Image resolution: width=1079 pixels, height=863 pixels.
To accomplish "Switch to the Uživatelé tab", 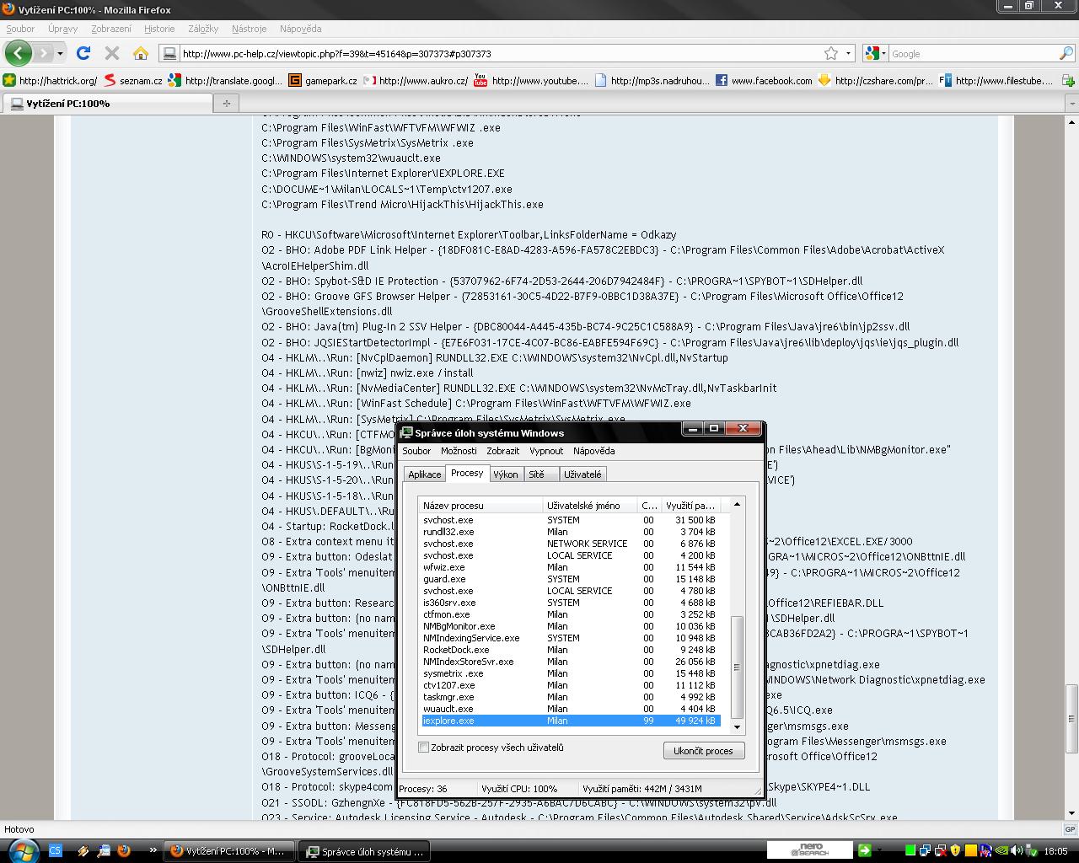I will coord(582,474).
